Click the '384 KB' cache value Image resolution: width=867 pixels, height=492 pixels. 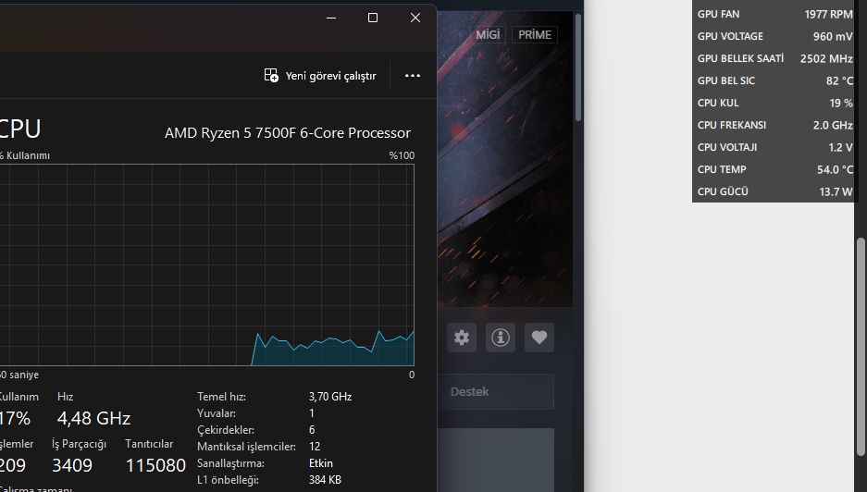click(325, 479)
